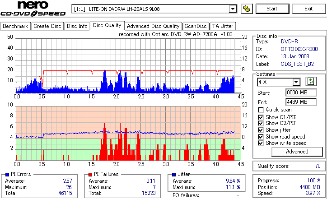
Task: Open the LITE-ON drive selection dropdown
Action: [x=233, y=9]
